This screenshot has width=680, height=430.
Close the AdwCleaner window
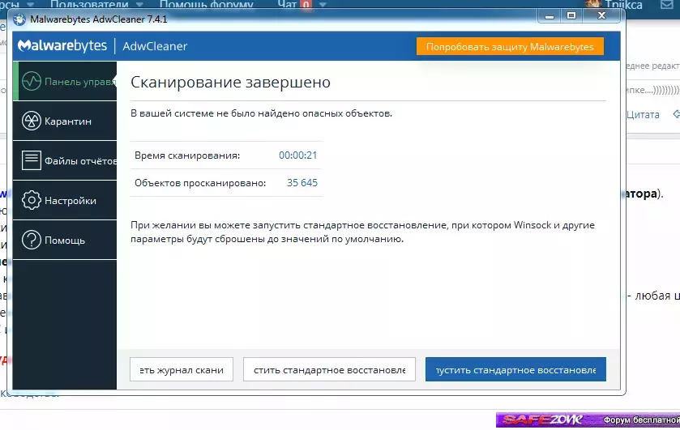(601, 16)
